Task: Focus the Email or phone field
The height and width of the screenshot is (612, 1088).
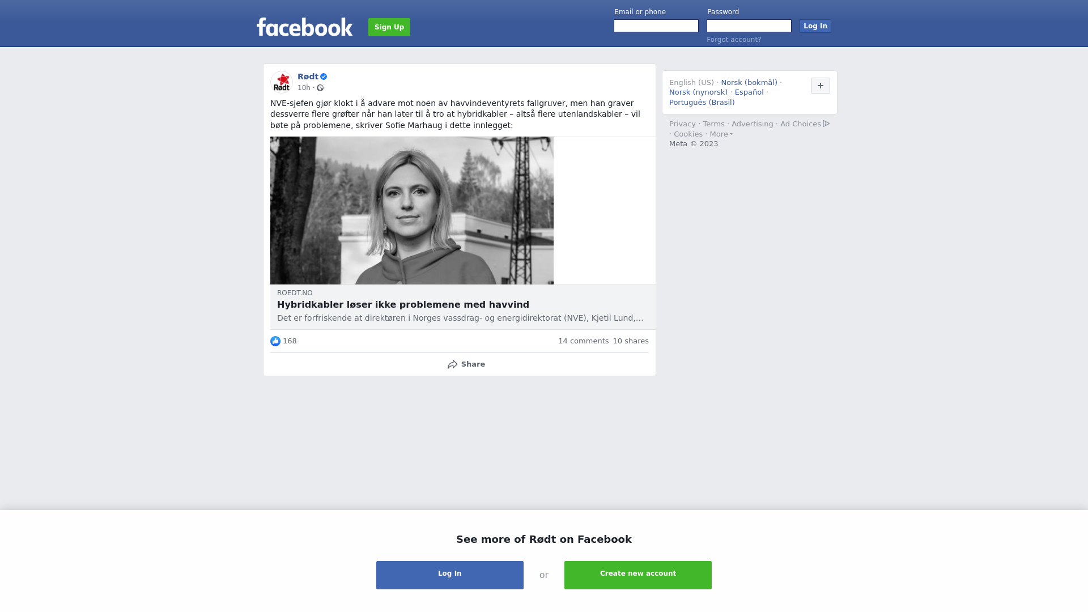Action: (x=656, y=26)
